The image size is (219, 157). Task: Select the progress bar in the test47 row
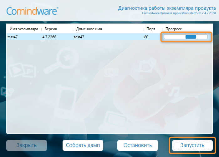click(186, 37)
